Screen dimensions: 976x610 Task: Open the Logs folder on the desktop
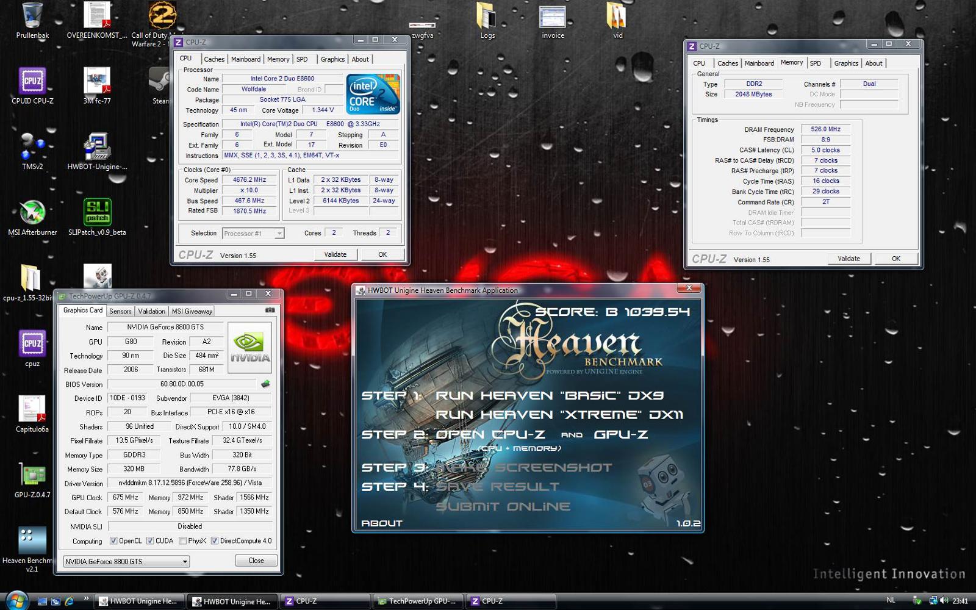pos(487,21)
